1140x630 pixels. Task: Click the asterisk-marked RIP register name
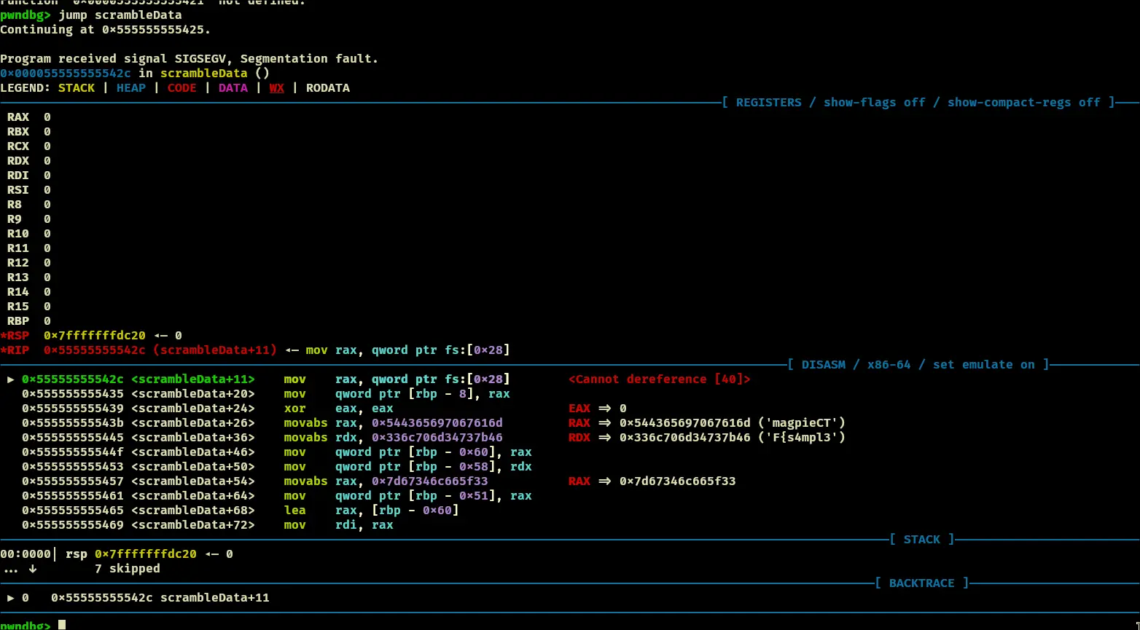pos(15,350)
